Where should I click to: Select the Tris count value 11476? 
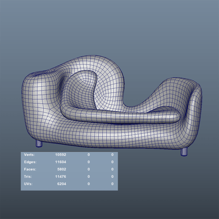pyautogui.click(x=60, y=177)
